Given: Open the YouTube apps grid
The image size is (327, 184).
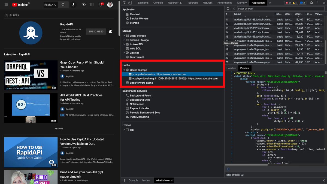Looking at the screenshot, I should pos(92,5).
